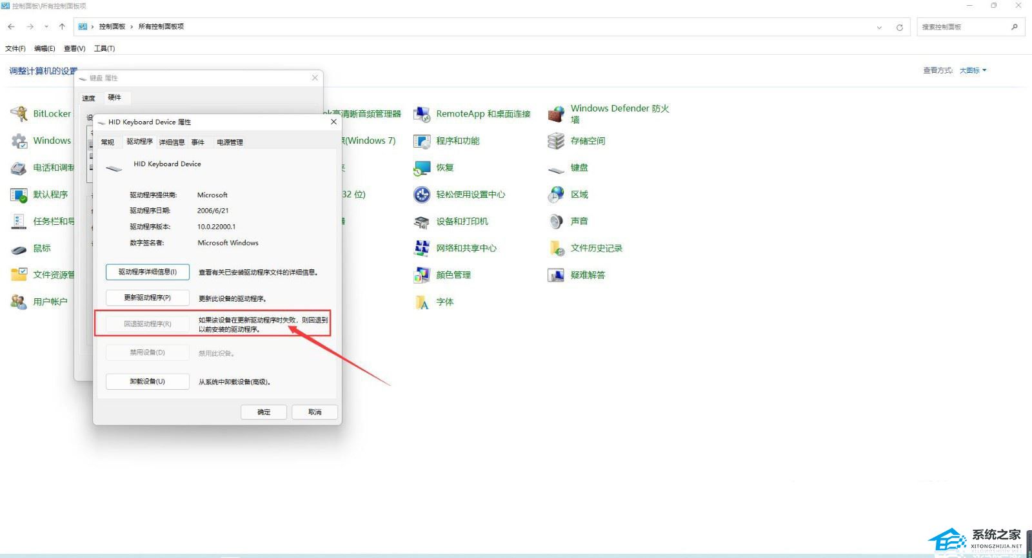Open the 字体 fonts icon
Screen dimensions: 1032x558
[x=422, y=302]
